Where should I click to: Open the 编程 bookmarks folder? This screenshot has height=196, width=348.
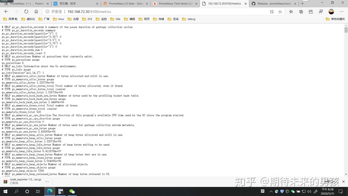[x=130, y=19]
